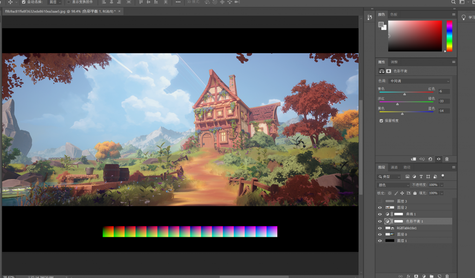The image size is (475, 278).
Task: Click the delete layer trash icon in Layers
Action: 447,276
